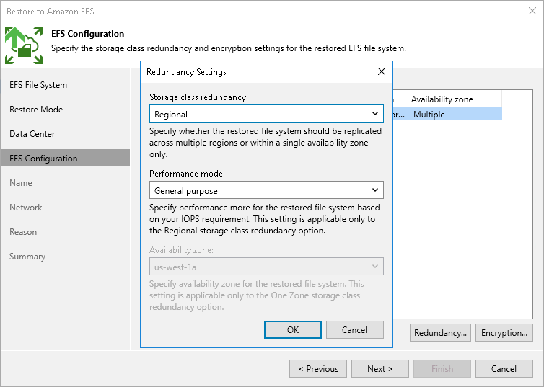Select the EFS Configuration step
The image size is (544, 387).
[x=43, y=159]
